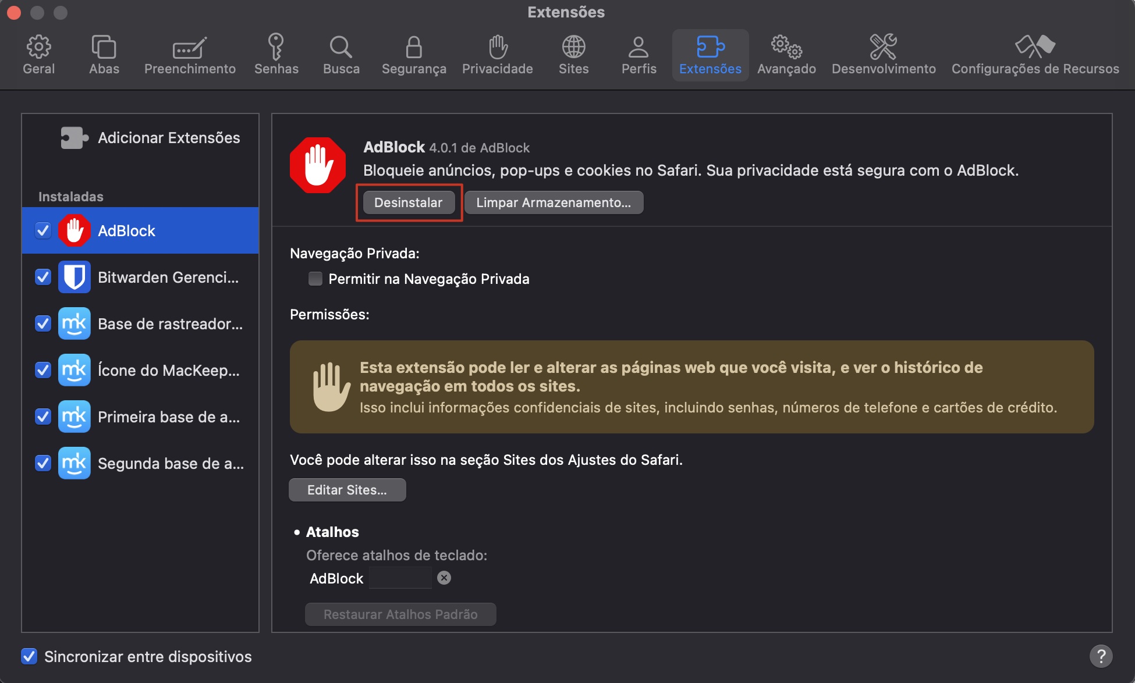Open the Geral settings tab
The image size is (1135, 683).
(x=38, y=55)
